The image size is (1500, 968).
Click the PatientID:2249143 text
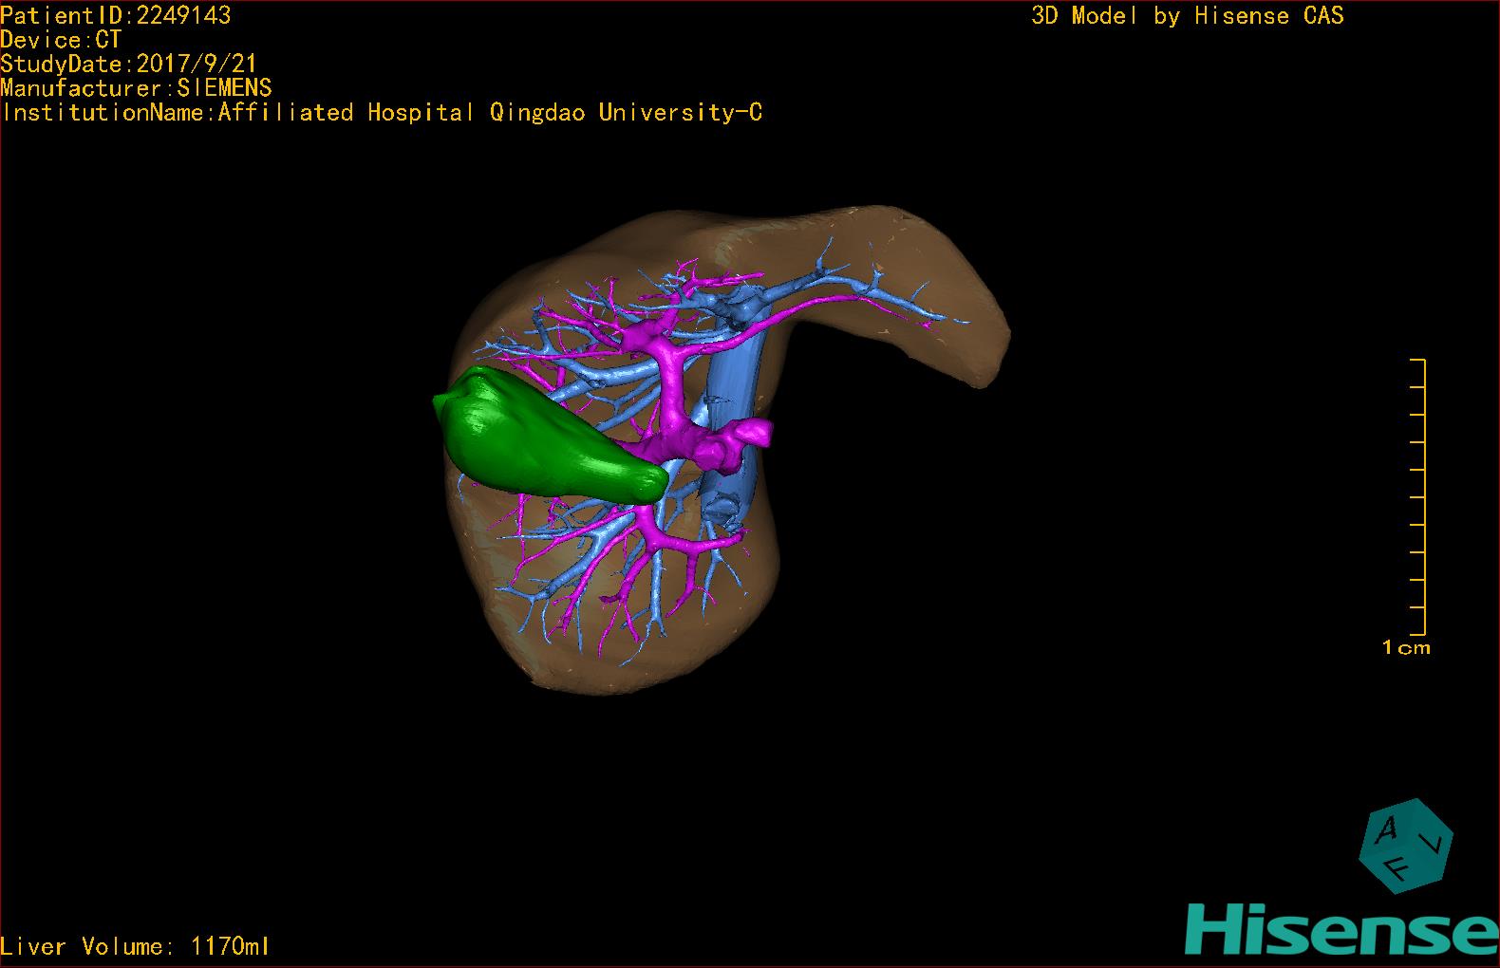tap(116, 15)
